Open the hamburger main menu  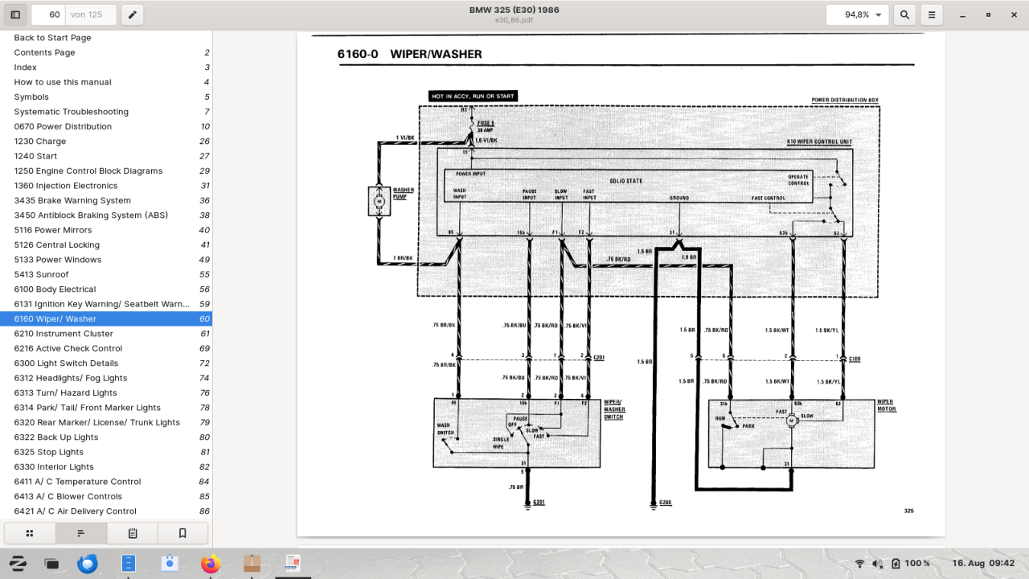coord(931,14)
